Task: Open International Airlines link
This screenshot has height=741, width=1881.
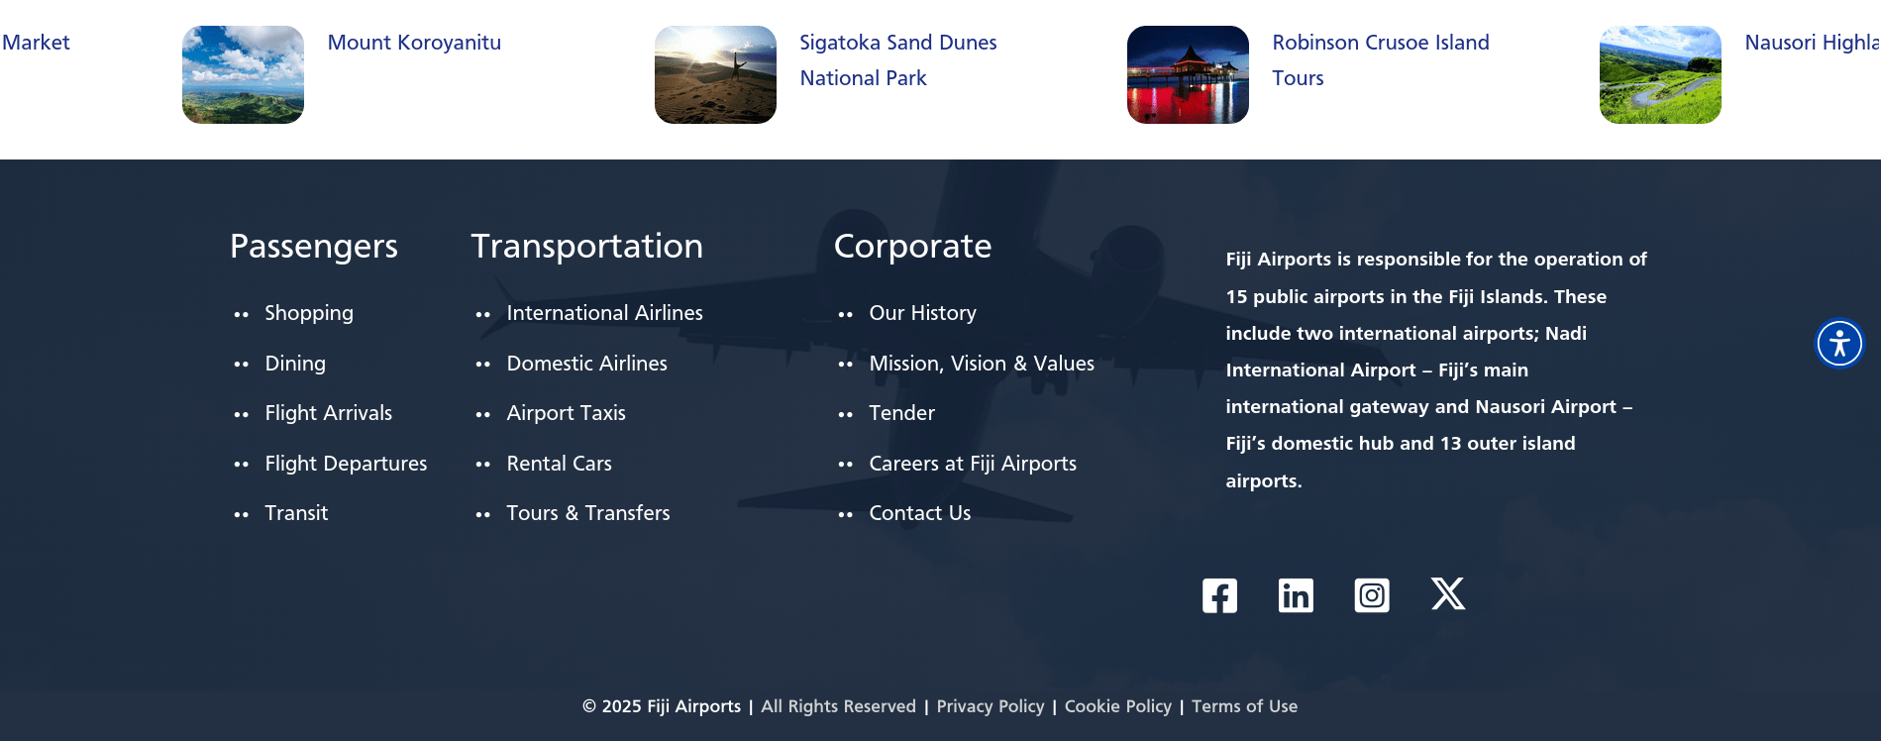Action: (604, 313)
